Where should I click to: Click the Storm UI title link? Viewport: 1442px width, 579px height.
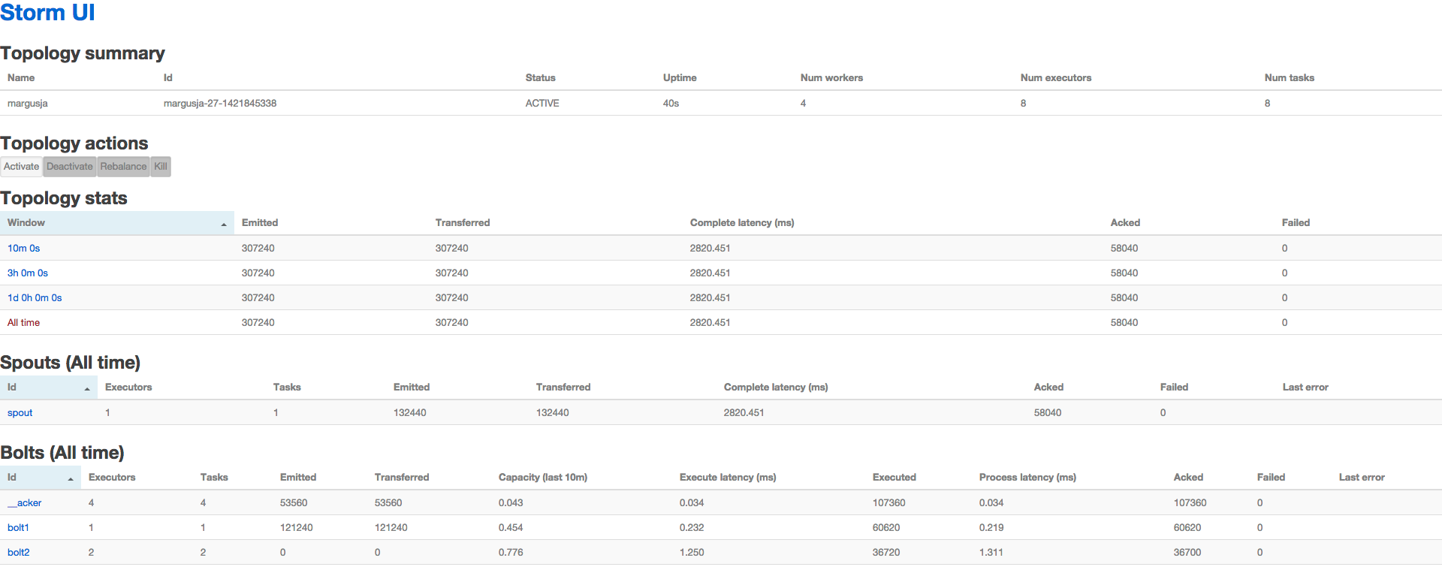click(47, 13)
